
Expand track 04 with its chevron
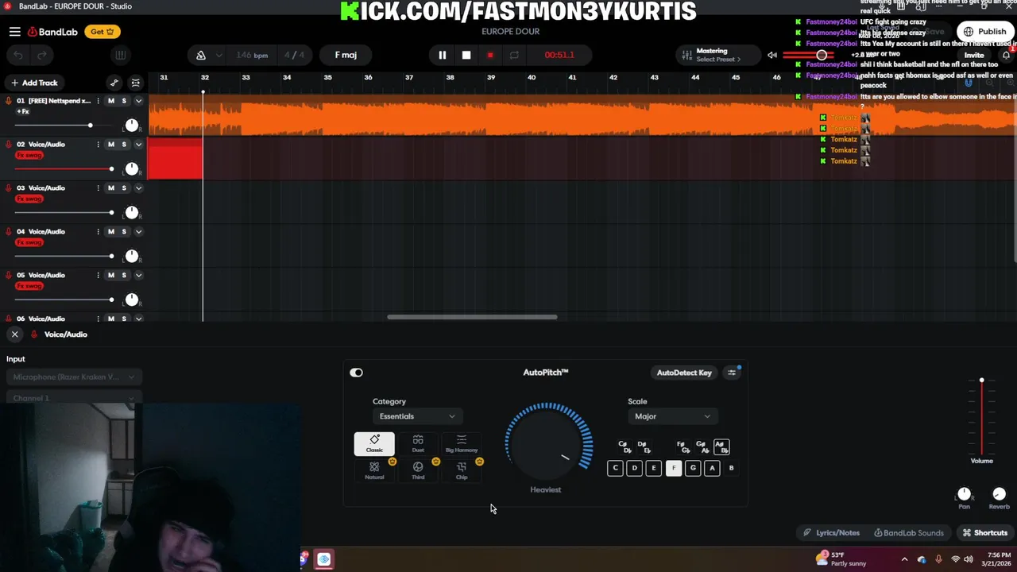(x=138, y=232)
